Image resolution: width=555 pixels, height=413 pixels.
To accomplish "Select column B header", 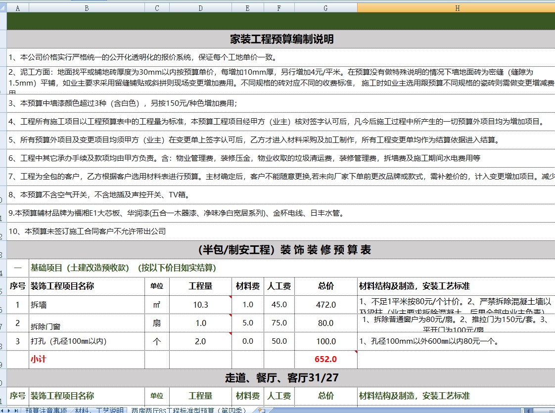I will coord(87,8).
